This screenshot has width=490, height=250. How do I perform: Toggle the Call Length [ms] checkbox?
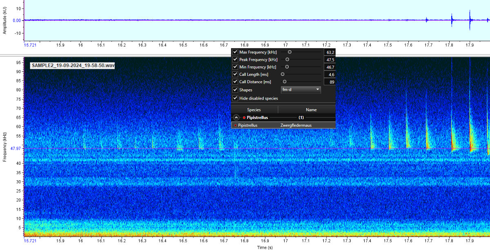235,74
